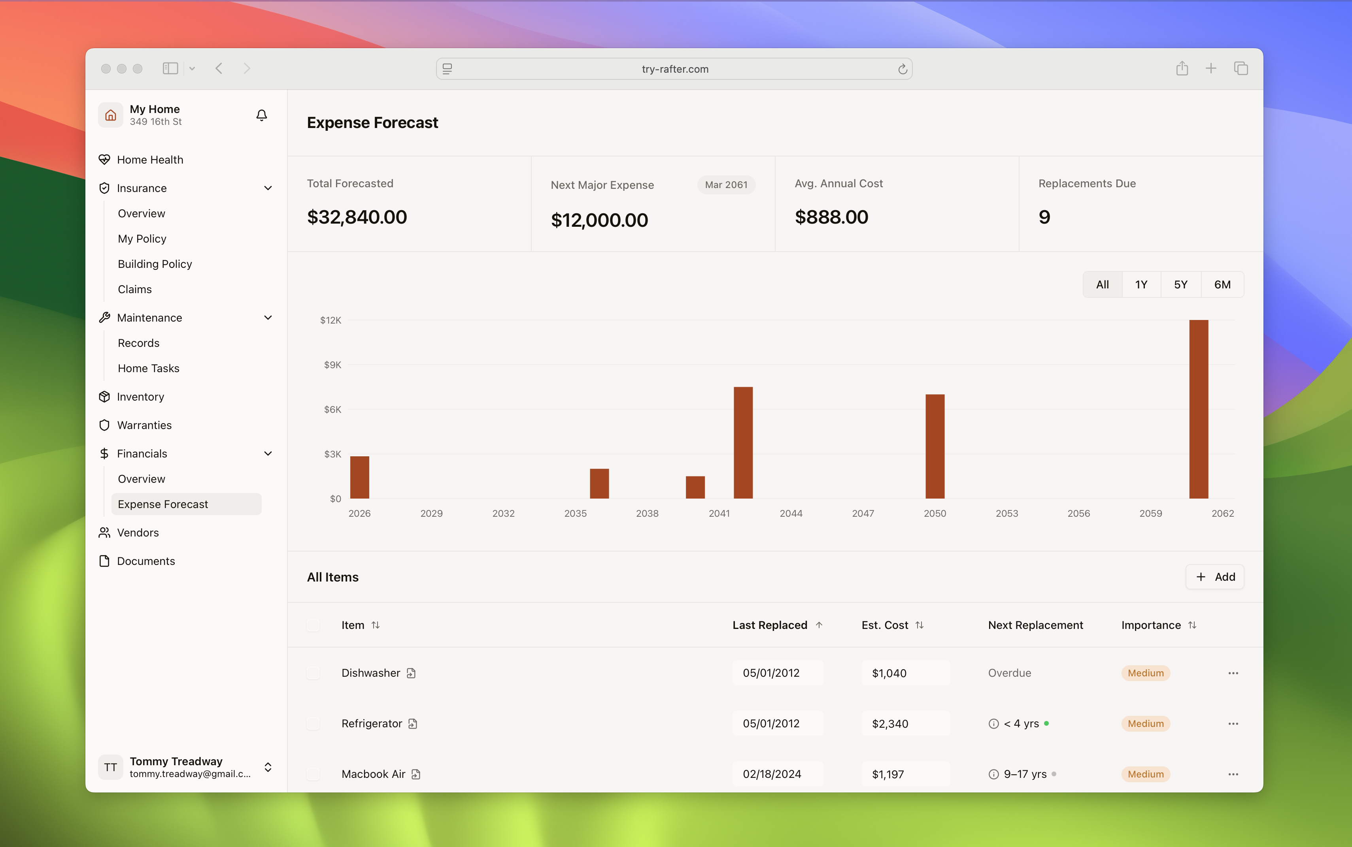The height and width of the screenshot is (847, 1352).
Task: Click the Add button in All Items
Action: pos(1215,577)
